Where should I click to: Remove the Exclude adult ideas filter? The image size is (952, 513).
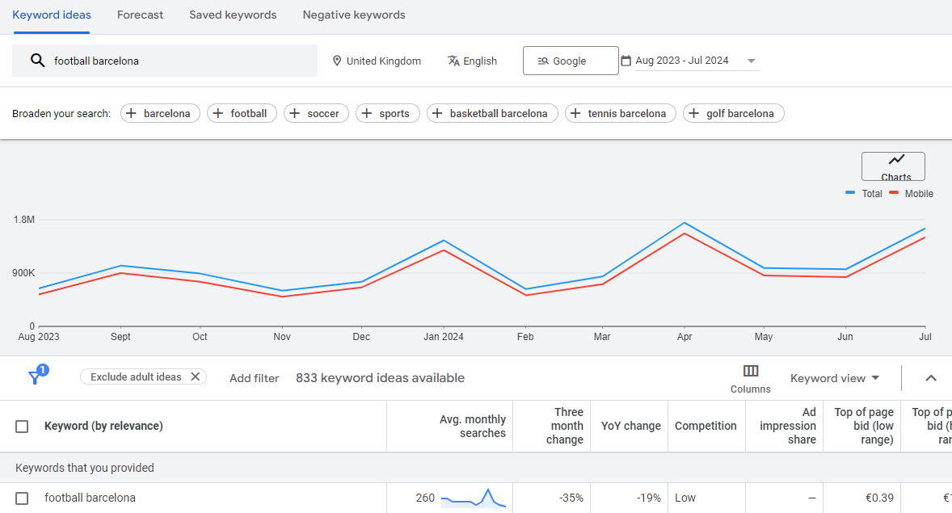tap(195, 376)
